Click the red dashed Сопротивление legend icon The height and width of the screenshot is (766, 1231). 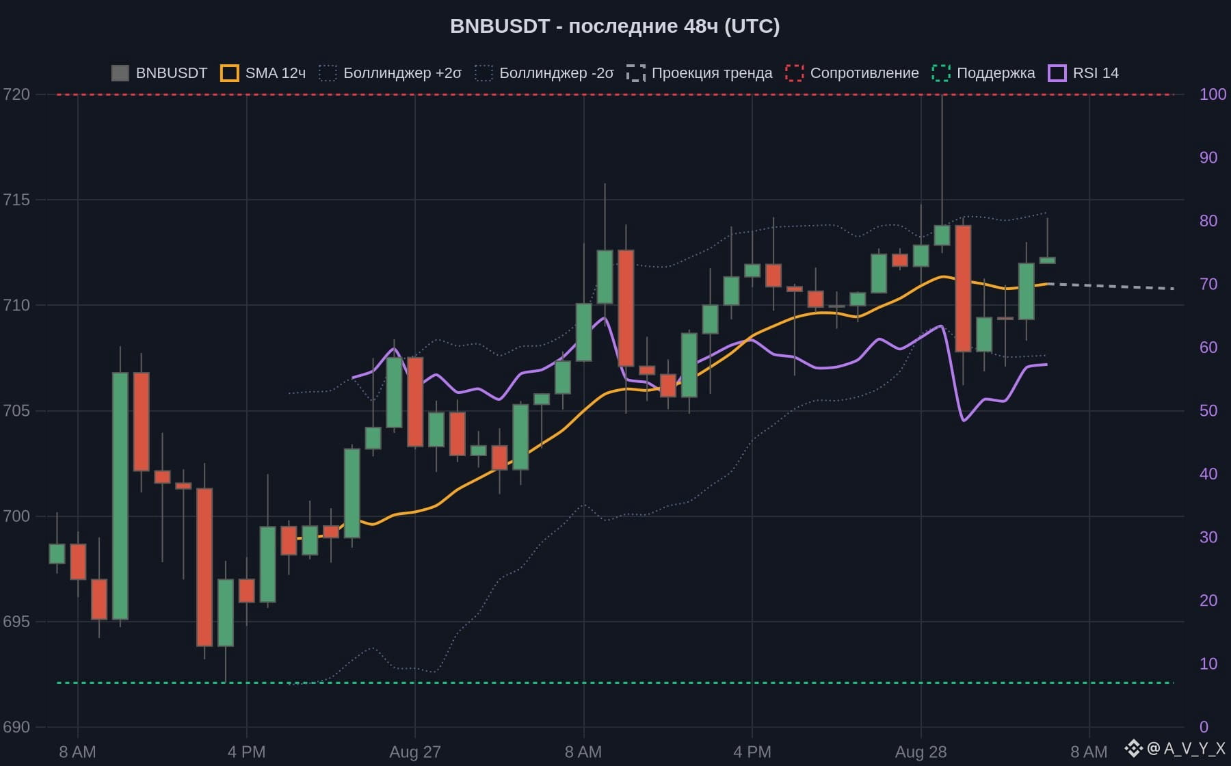[x=795, y=73]
